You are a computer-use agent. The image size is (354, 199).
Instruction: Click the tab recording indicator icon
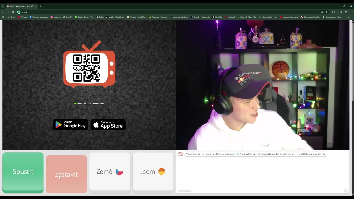32,6
